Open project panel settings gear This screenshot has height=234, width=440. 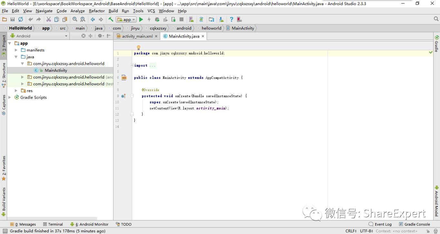point(100,36)
